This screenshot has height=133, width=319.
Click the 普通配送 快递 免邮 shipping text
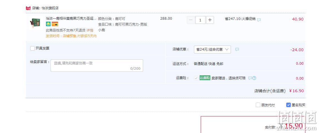[x=209, y=64]
